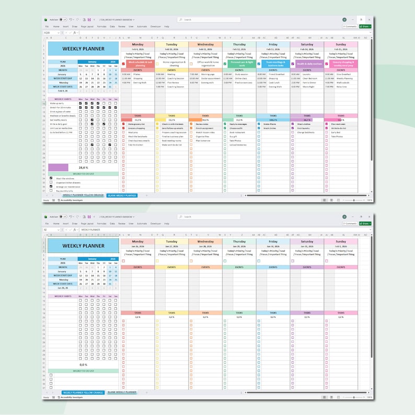The image size is (415, 415).
Task: Toggle Monday task Grocery shopping checkbox
Action: pos(123,128)
